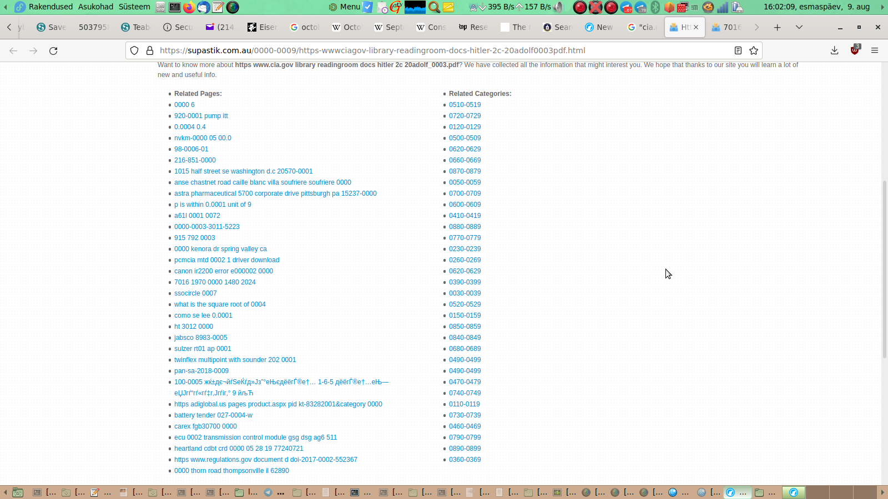Open 'canon ir2200 error e000002 0000' link

[x=224, y=271]
